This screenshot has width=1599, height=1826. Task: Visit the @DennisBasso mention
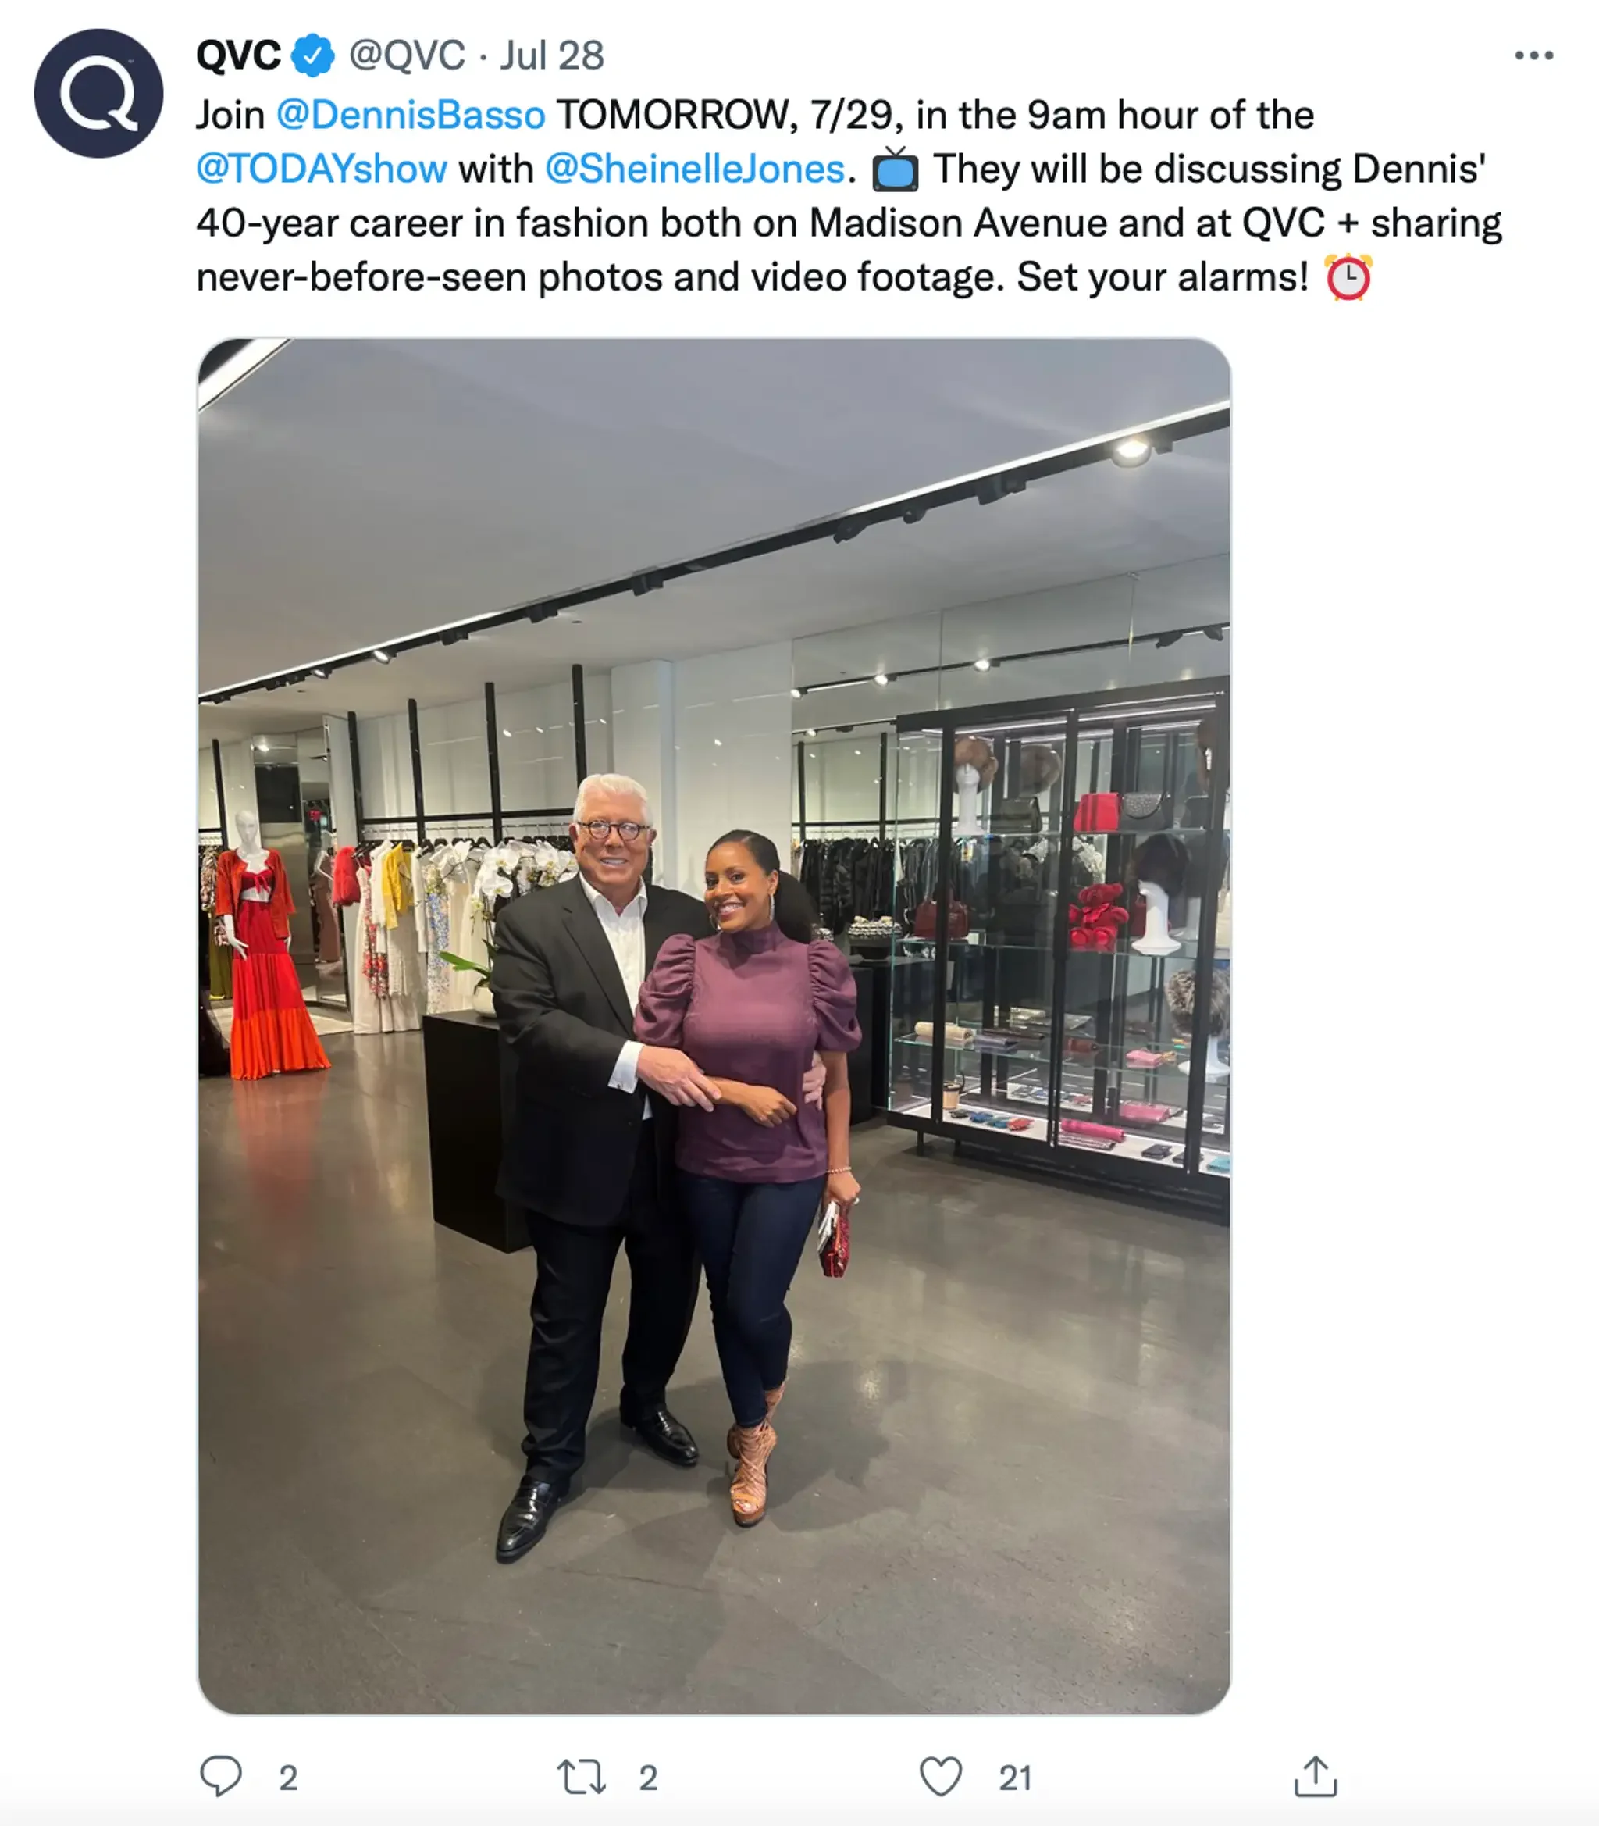[x=411, y=116]
